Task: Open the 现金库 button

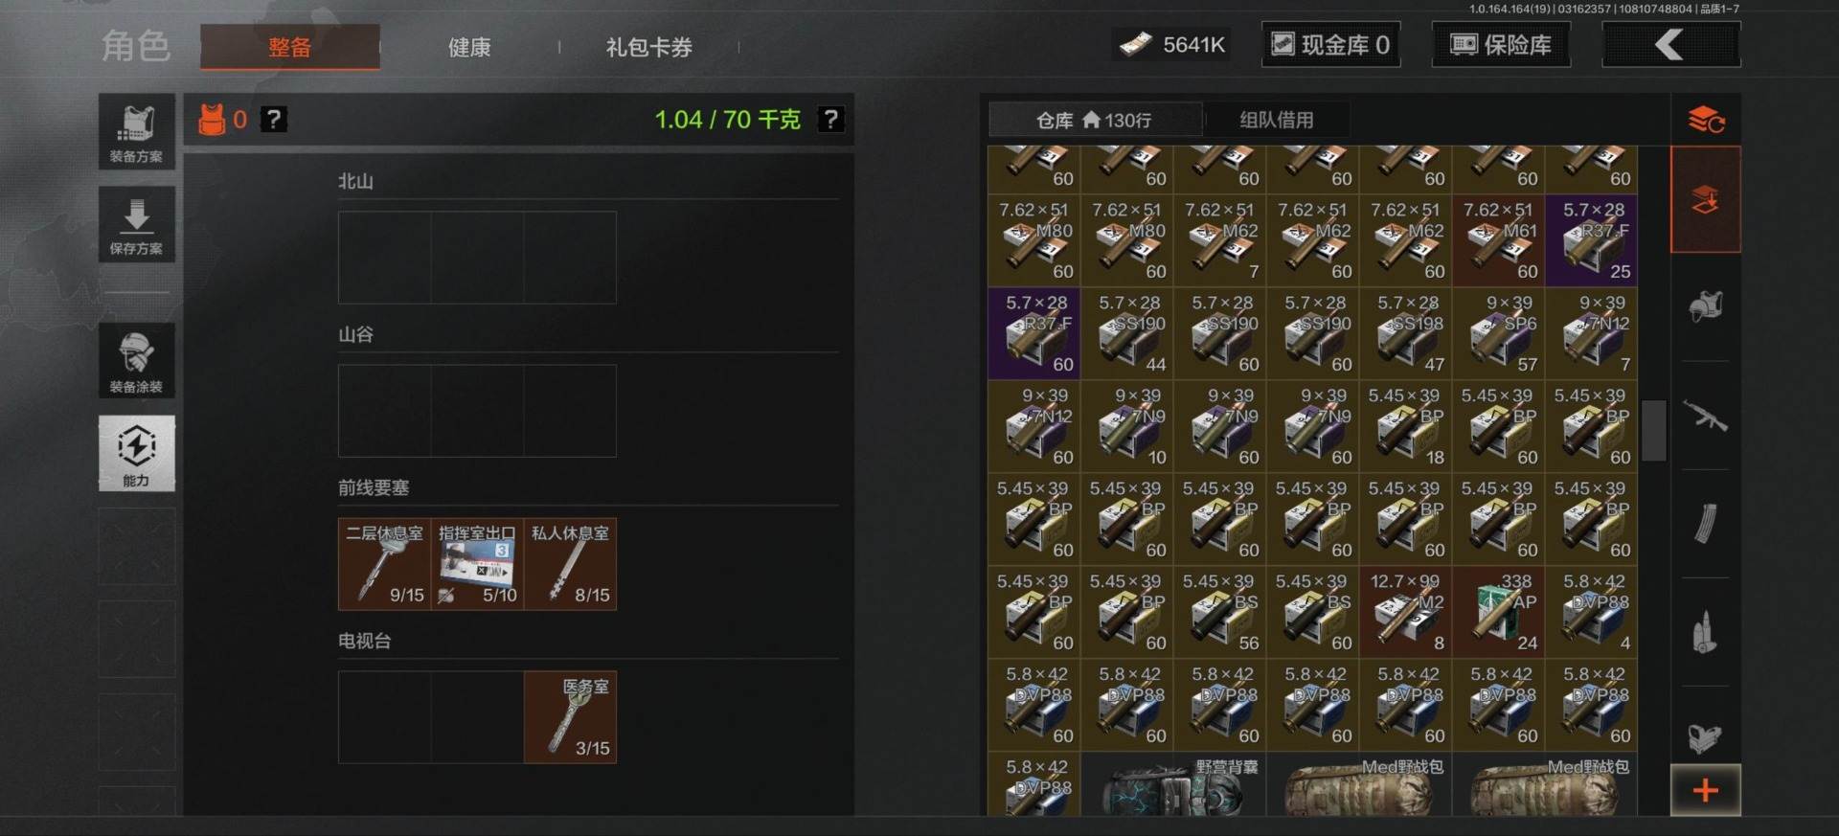Action: point(1330,45)
